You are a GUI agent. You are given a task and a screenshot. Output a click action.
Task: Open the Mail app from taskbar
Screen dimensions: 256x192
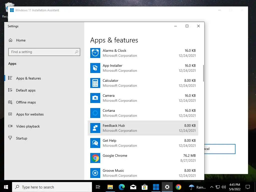(x=133, y=187)
